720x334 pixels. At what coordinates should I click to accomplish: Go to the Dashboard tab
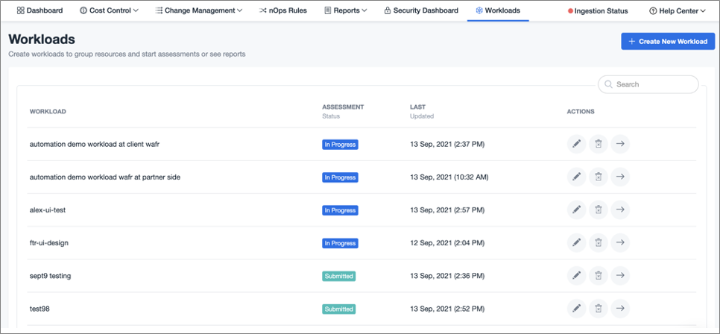tap(40, 10)
